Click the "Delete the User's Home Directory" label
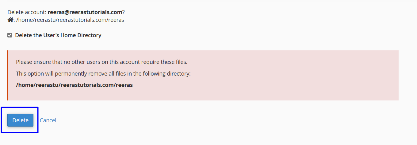 [x=58, y=35]
